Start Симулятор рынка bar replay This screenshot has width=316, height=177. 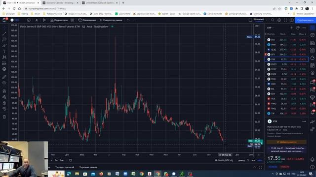(111, 20)
